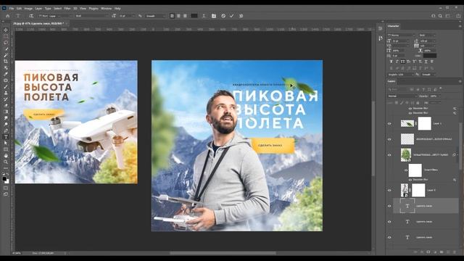Lock all layer attributes padlock

click(418, 103)
